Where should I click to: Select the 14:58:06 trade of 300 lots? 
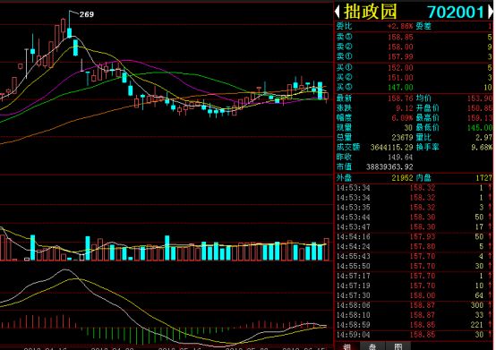414,305
